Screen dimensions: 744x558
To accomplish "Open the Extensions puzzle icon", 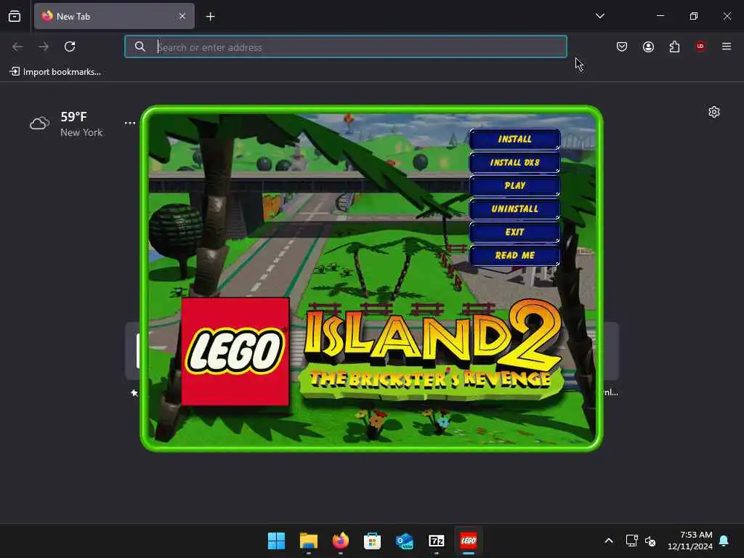I will [674, 46].
